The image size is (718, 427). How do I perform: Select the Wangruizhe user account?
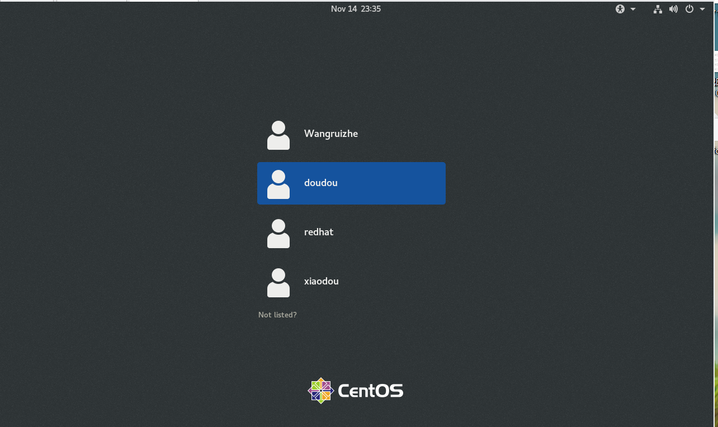click(351, 134)
